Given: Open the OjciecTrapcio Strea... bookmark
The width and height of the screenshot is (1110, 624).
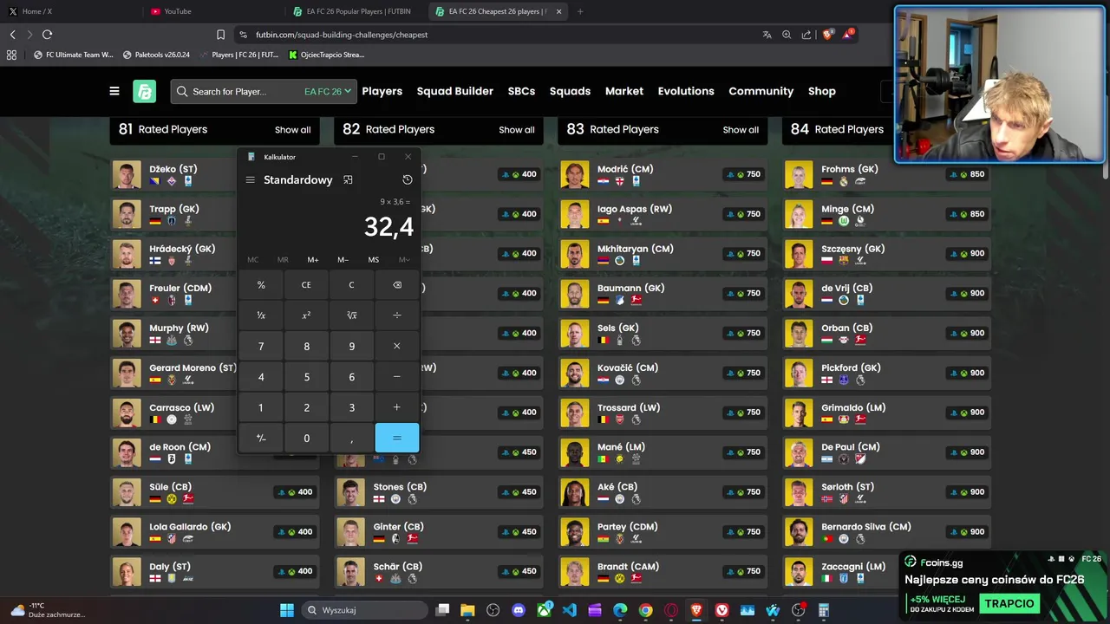Looking at the screenshot, I should (x=326, y=55).
